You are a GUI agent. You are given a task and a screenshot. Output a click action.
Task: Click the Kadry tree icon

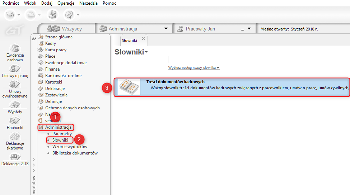pyautogui.click(x=41, y=43)
